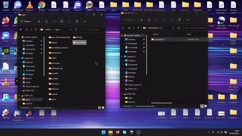242x136 pixels.
Task: Open the three-dot more menu in apps window
Action: [x=85, y=21]
